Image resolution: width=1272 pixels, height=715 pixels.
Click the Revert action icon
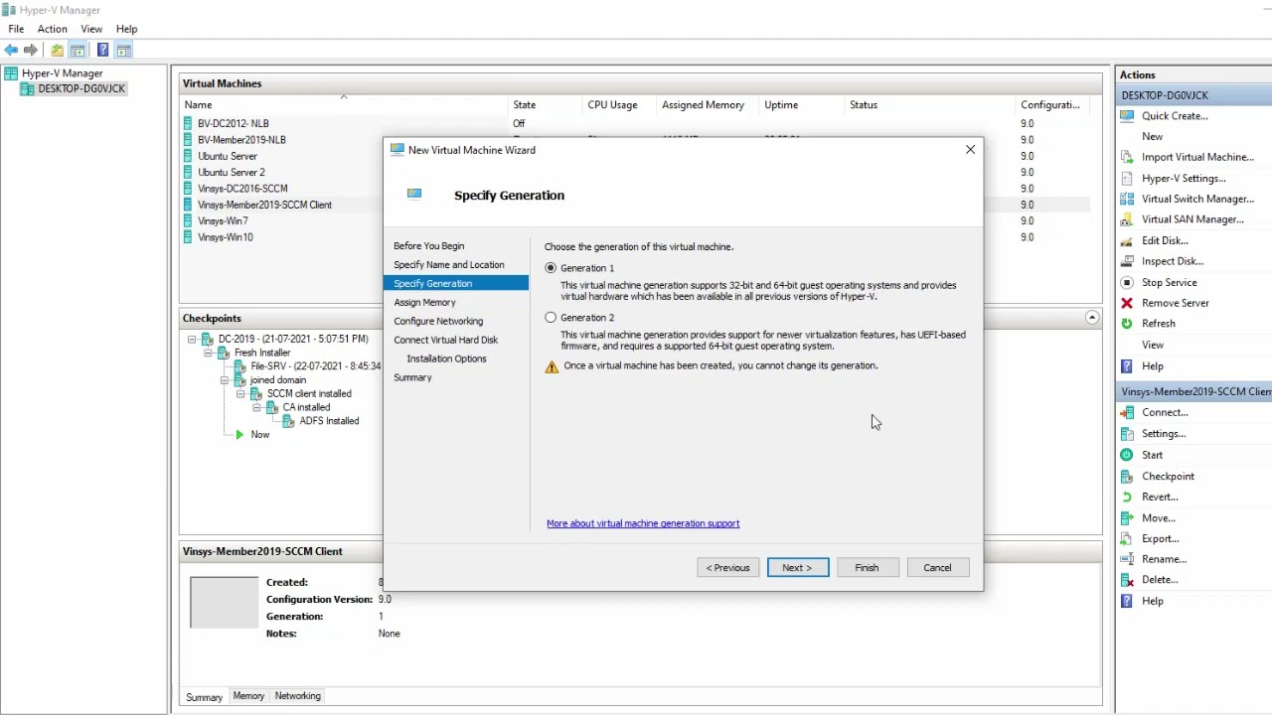coord(1127,497)
